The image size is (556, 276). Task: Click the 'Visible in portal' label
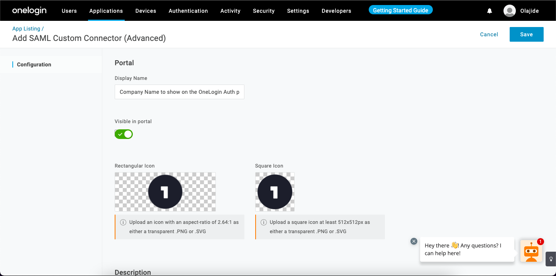[x=133, y=121]
